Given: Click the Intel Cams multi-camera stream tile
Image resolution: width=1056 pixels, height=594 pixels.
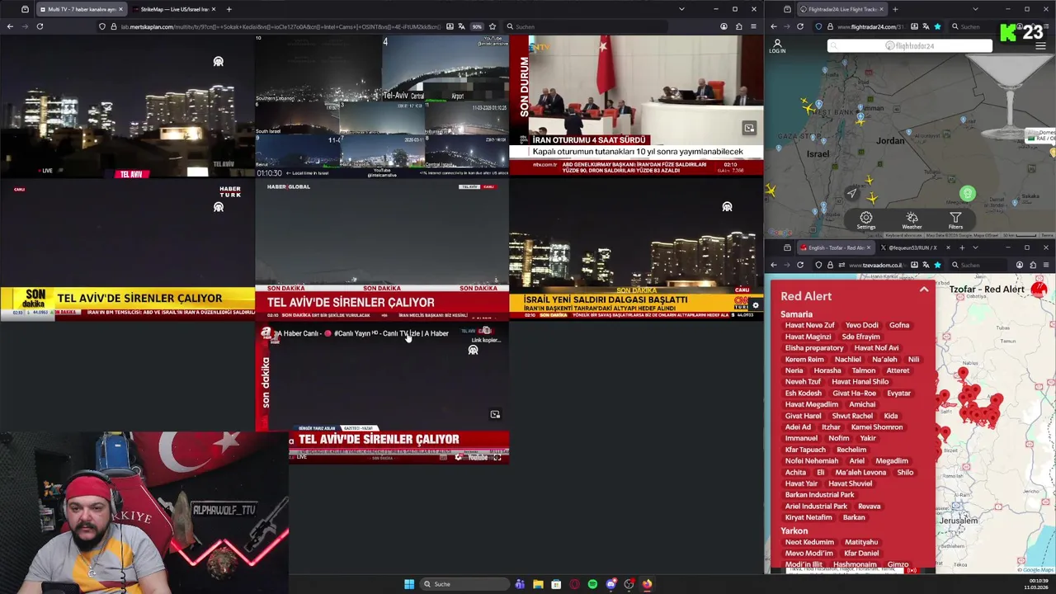Looking at the screenshot, I should tap(382, 106).
